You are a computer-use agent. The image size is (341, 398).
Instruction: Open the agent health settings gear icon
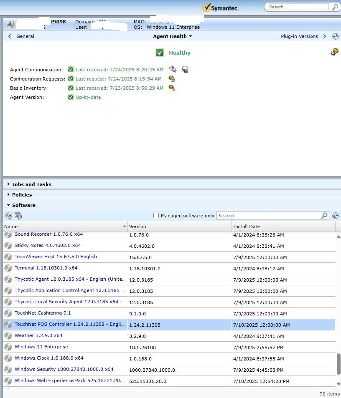pos(334,52)
